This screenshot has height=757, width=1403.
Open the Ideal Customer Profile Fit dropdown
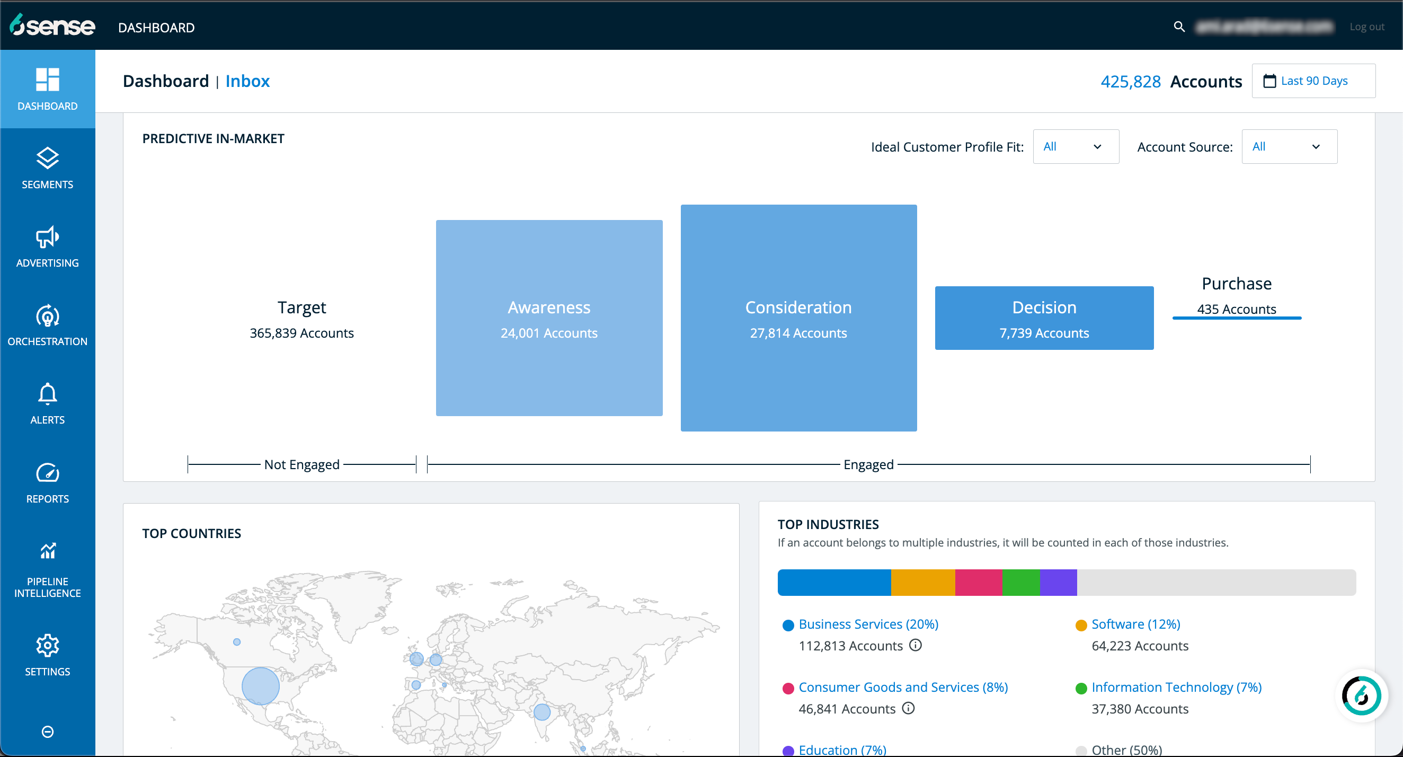point(1075,146)
